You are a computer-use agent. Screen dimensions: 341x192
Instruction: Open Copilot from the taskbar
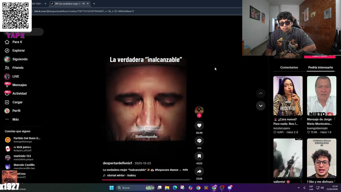pos(190,188)
